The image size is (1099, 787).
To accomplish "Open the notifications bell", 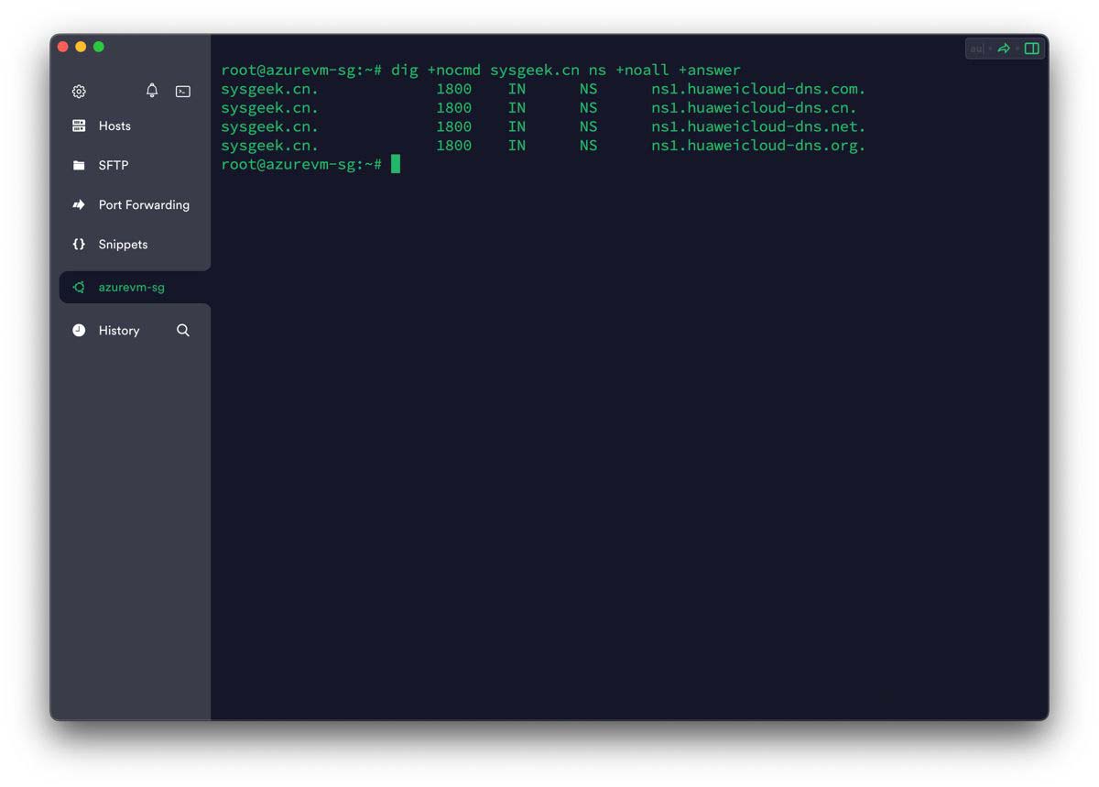I will 152,90.
